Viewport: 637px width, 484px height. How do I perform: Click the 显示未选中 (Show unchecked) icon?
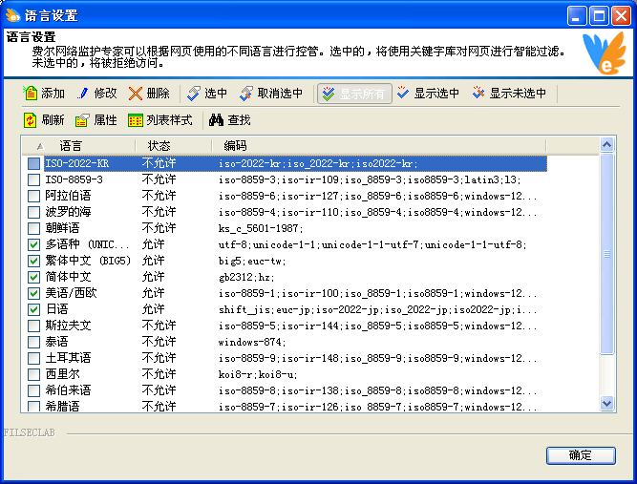pos(478,94)
